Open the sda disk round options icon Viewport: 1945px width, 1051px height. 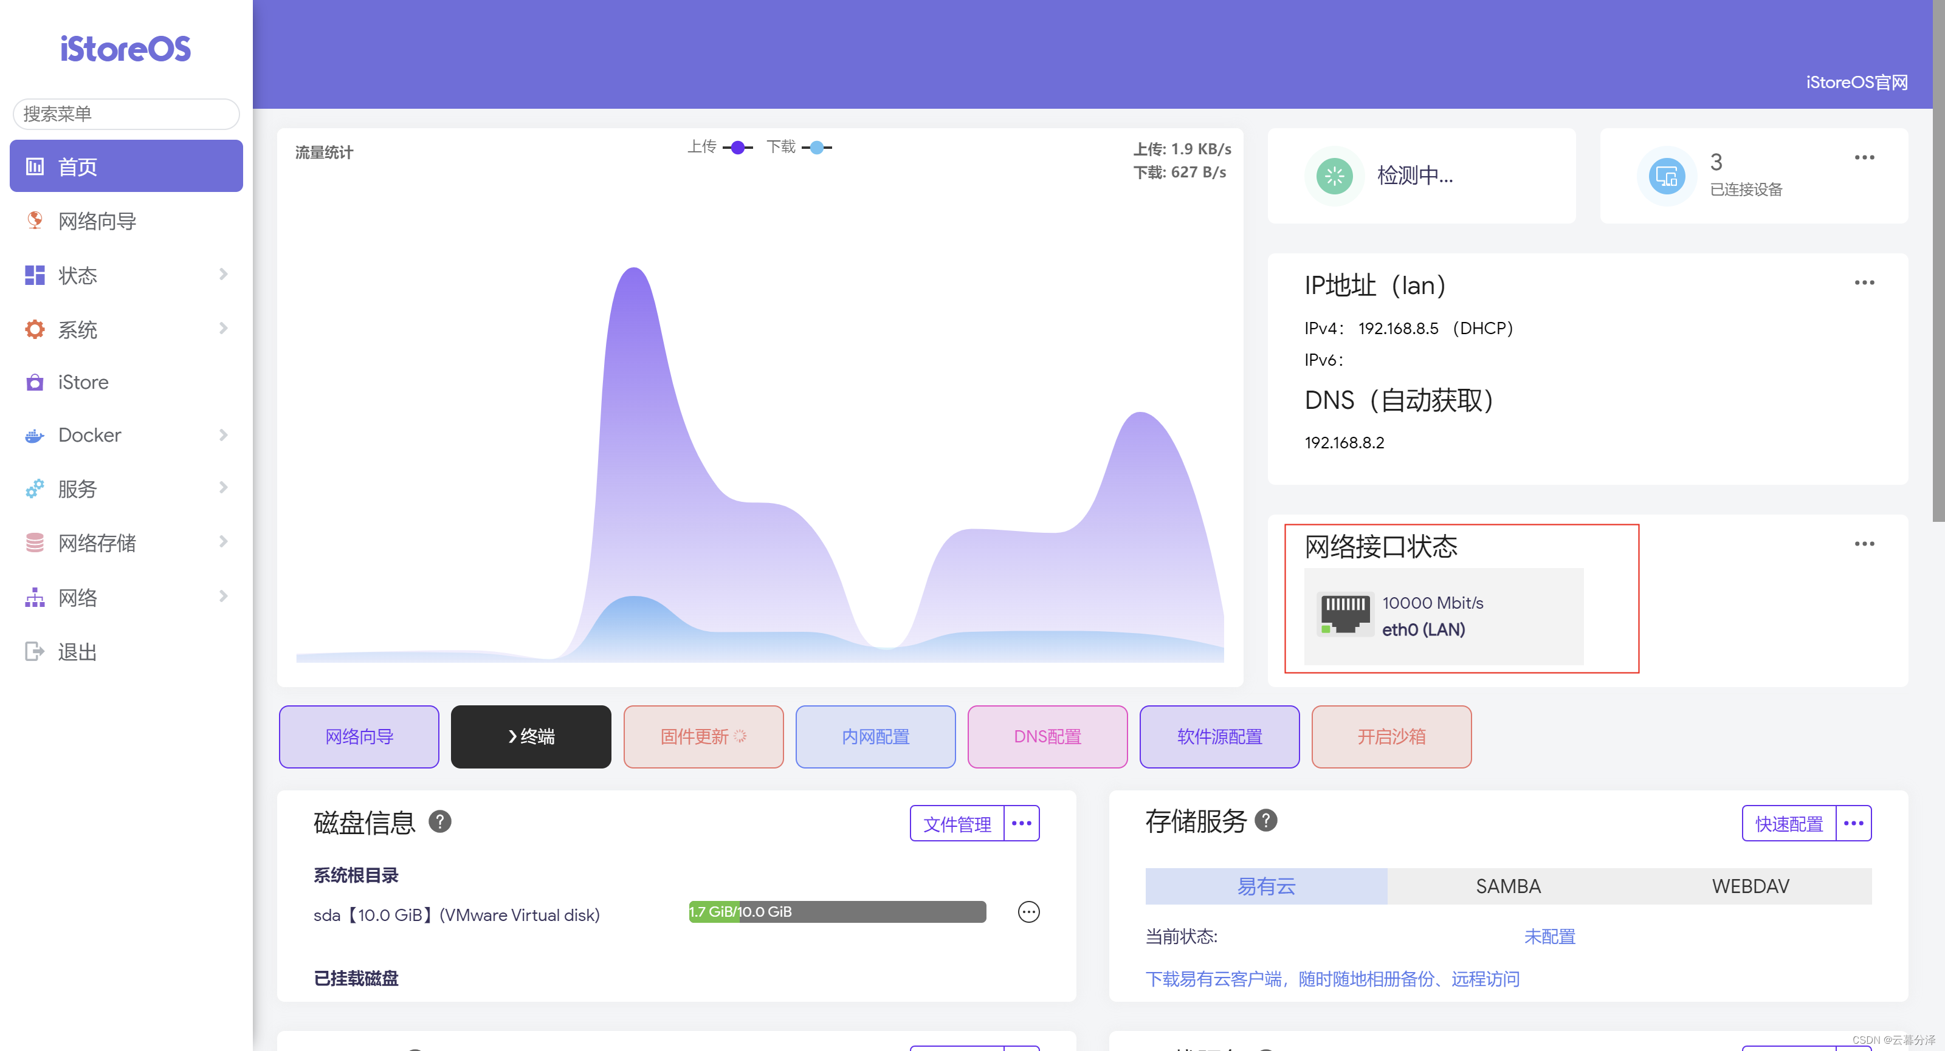(x=1028, y=912)
